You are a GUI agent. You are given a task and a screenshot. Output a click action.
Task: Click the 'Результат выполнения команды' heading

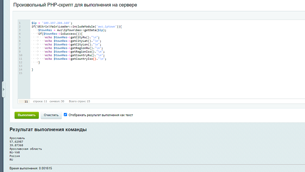click(x=47, y=130)
